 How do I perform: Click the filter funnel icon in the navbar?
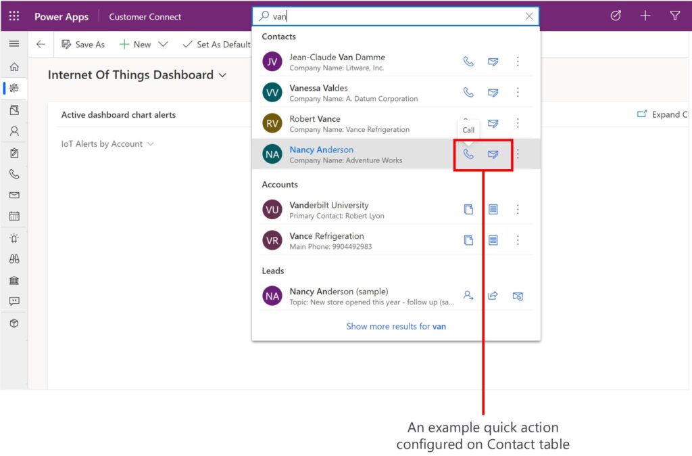point(675,16)
